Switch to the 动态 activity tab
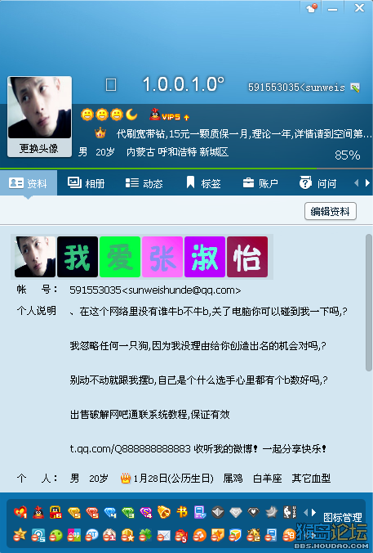Image resolution: width=373 pixels, height=553 pixels. [144, 183]
